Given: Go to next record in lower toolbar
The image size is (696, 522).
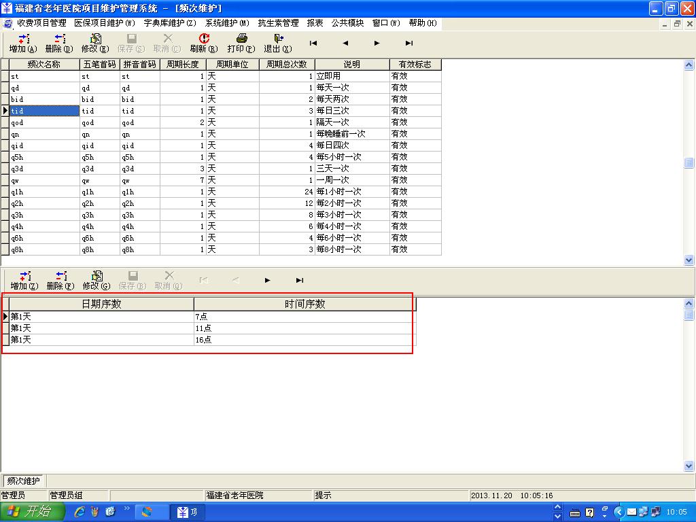Looking at the screenshot, I should point(267,280).
